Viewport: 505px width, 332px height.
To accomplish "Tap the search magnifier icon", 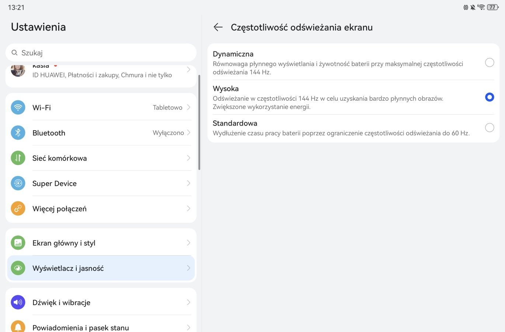I will pos(15,53).
